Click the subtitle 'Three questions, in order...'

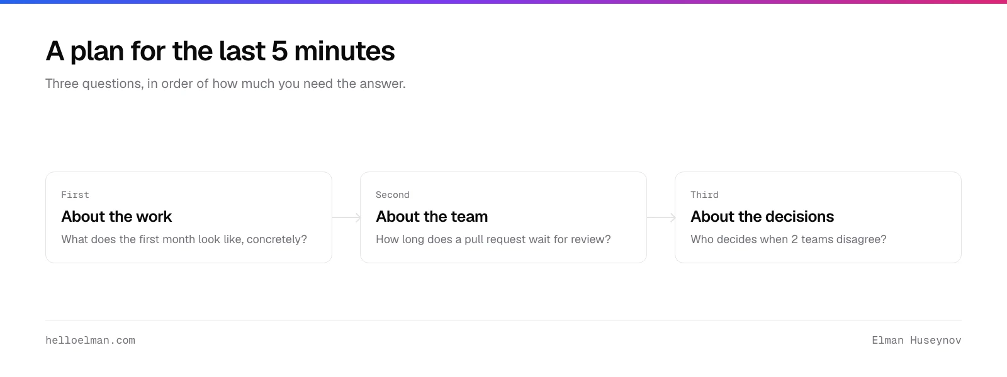[225, 84]
